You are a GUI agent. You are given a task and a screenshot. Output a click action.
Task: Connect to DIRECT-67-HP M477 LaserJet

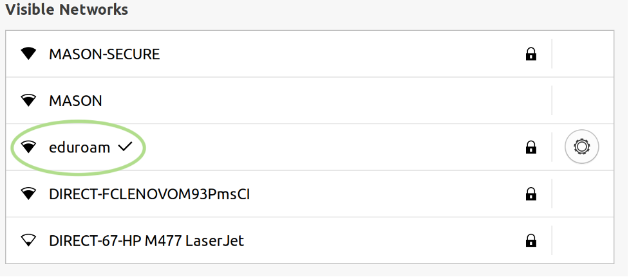[146, 241]
